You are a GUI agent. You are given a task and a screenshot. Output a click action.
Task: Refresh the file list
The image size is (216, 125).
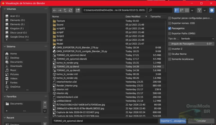coord(70,10)
